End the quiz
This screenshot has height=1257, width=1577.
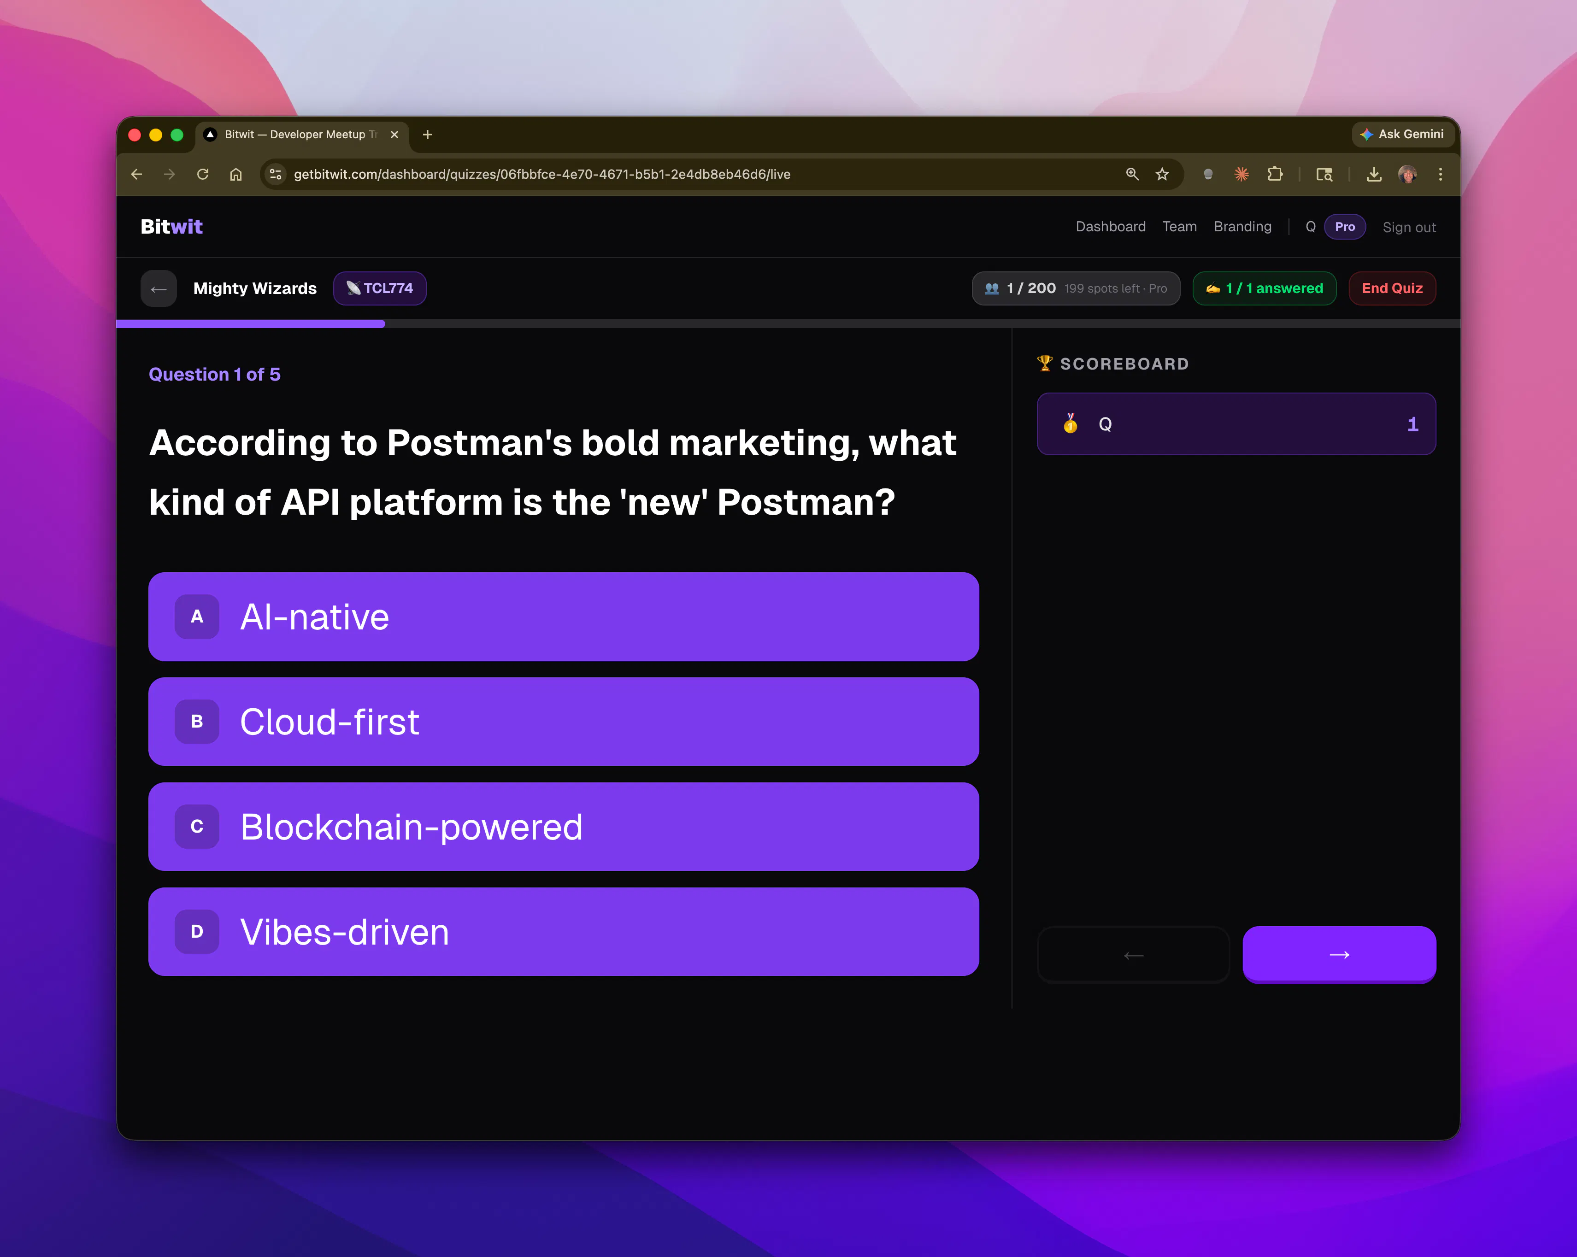1392,288
